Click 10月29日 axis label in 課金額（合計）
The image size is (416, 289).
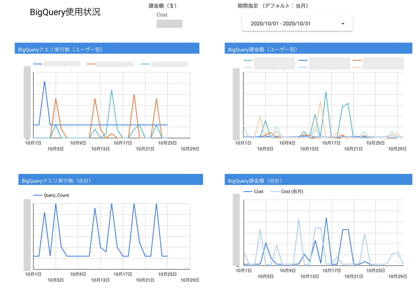click(398, 276)
